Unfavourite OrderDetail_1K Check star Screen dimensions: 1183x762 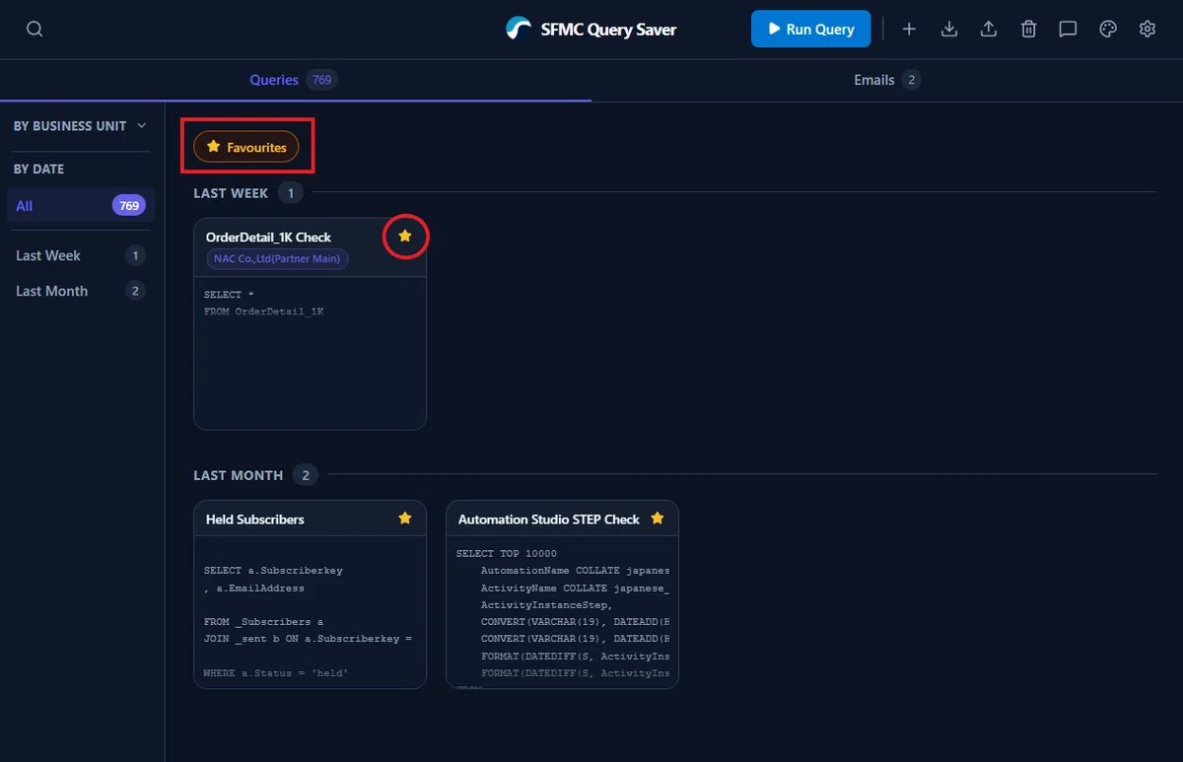click(405, 237)
